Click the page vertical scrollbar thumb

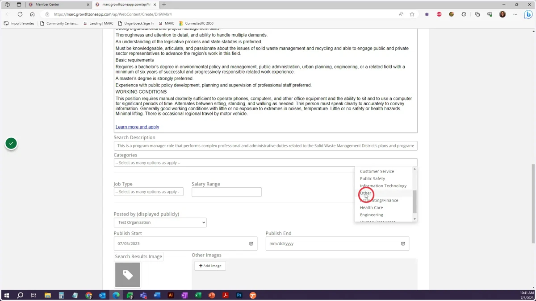click(533, 204)
